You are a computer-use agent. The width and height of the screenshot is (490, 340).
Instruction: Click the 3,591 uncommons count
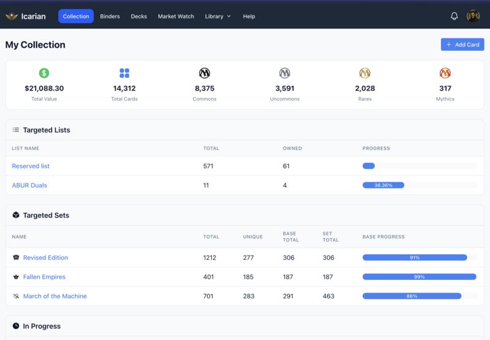coord(285,88)
